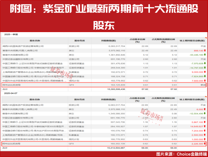Click the holding value 188,324,758
Image resolution: width=208 pixels, height=157 pixels.
click(x=118, y=76)
